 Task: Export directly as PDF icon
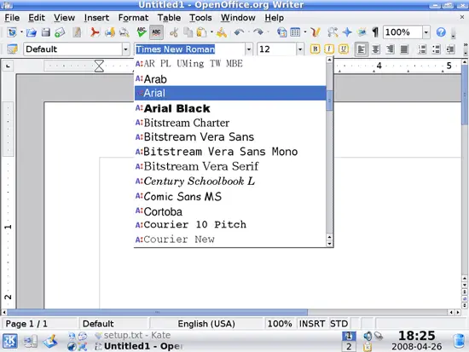tap(95, 32)
